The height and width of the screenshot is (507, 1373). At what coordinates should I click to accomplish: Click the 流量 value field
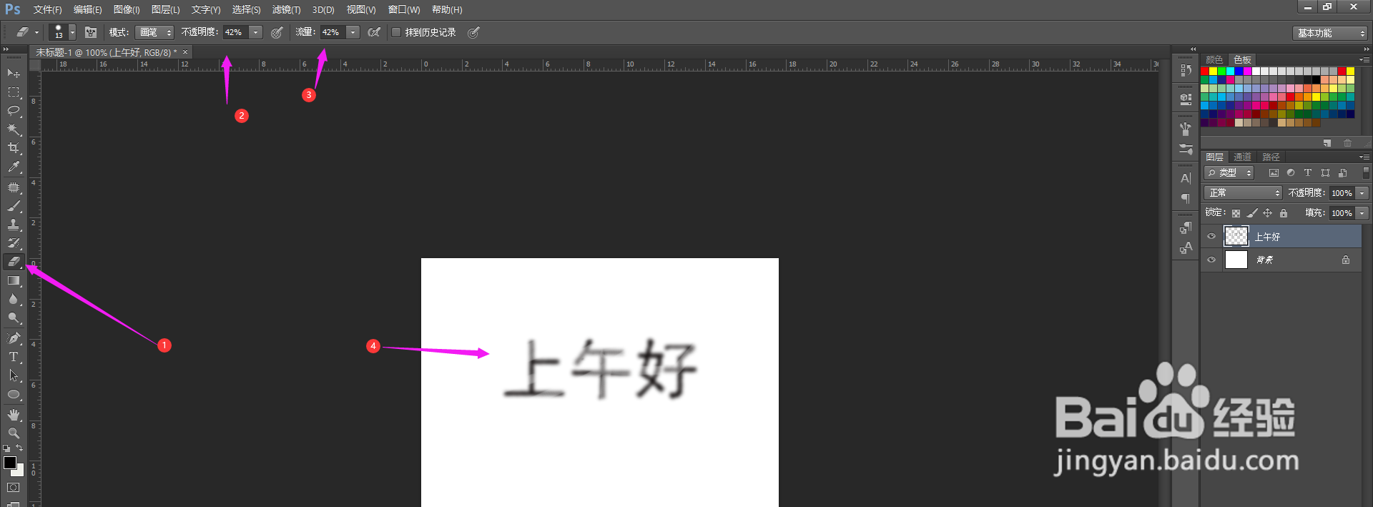[x=333, y=32]
